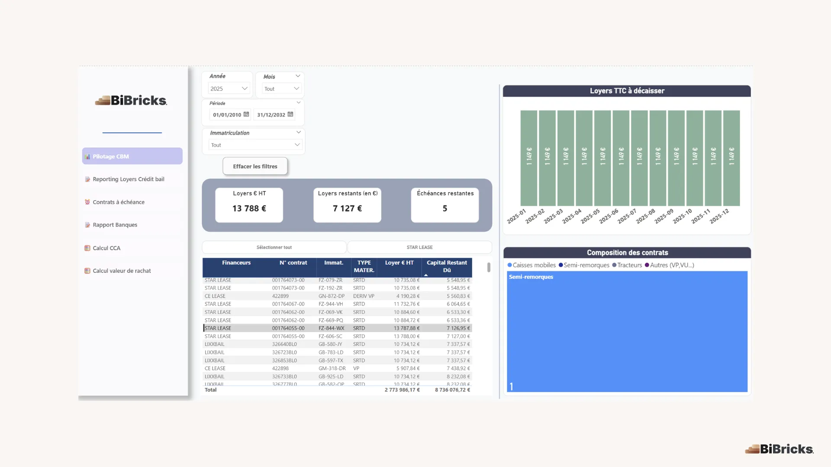Screen dimensions: 831x467
Task: Click the Contrats à échéance alarm icon
Action: tap(87, 202)
